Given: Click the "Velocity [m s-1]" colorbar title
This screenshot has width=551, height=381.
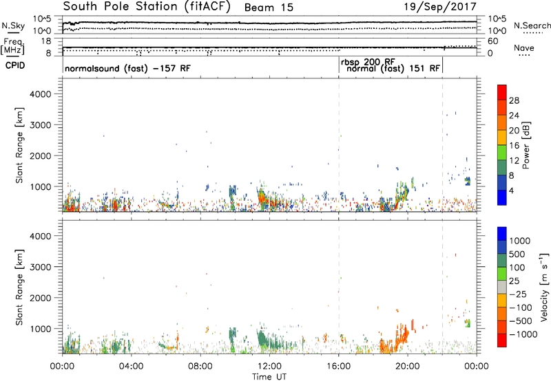Looking at the screenshot, I should pyautogui.click(x=544, y=287).
